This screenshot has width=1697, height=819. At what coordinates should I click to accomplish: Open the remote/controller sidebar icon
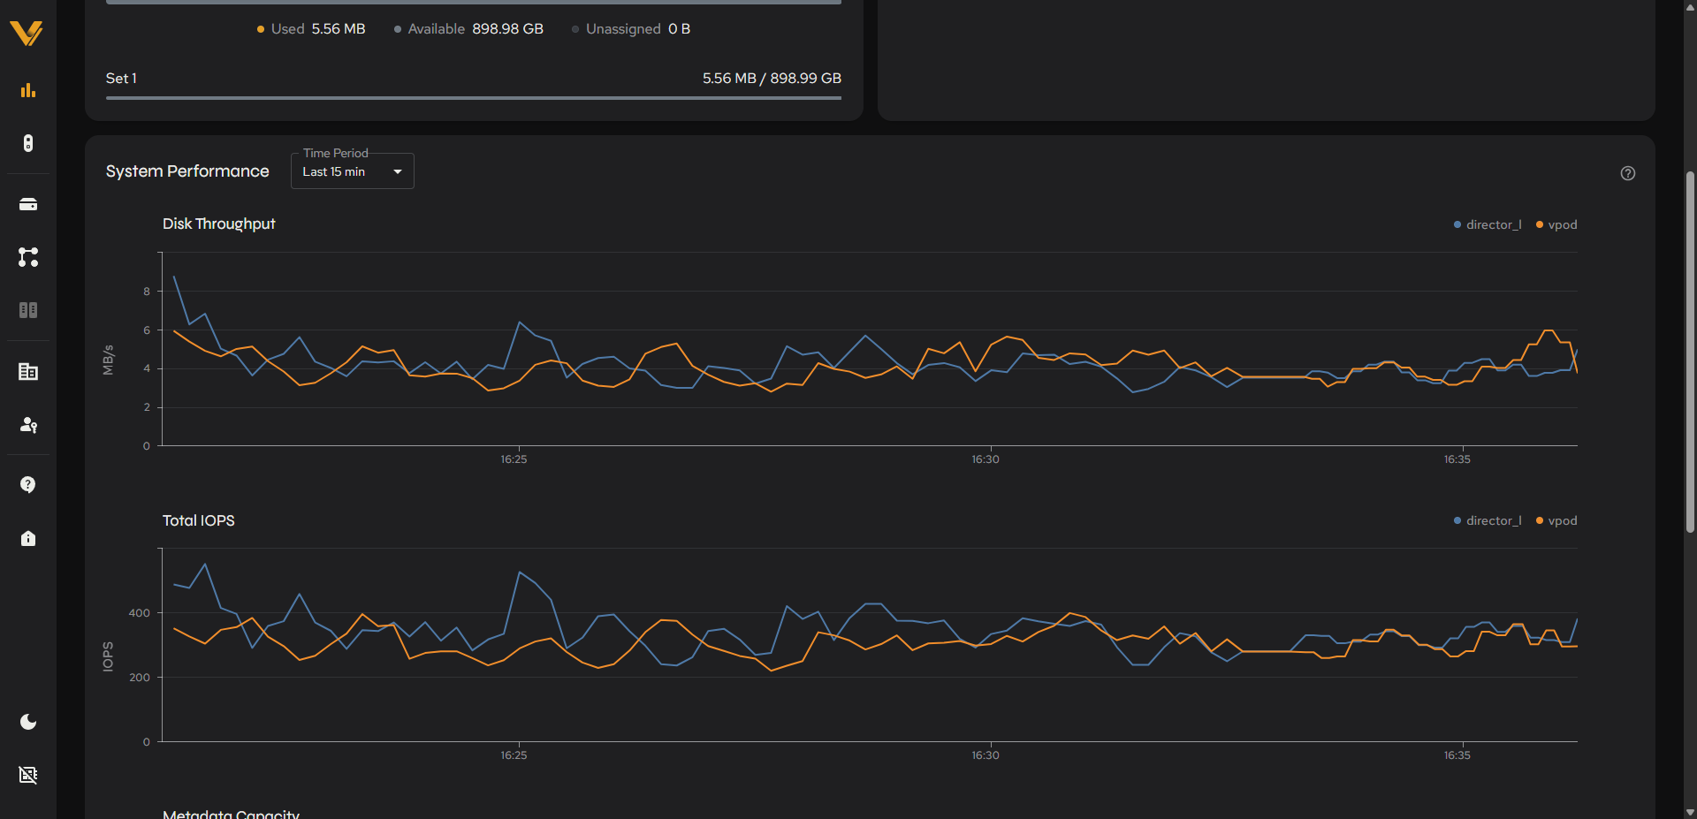click(28, 143)
